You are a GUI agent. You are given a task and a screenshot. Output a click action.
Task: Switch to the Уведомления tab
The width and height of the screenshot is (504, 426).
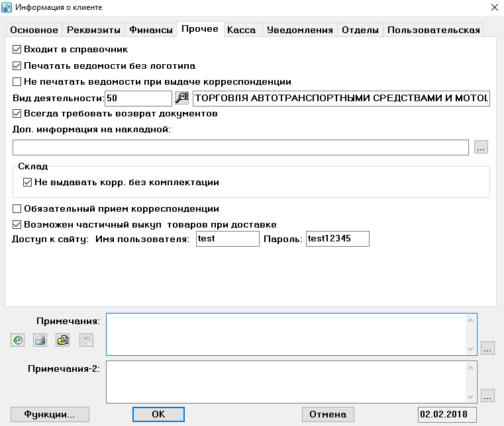(300, 30)
